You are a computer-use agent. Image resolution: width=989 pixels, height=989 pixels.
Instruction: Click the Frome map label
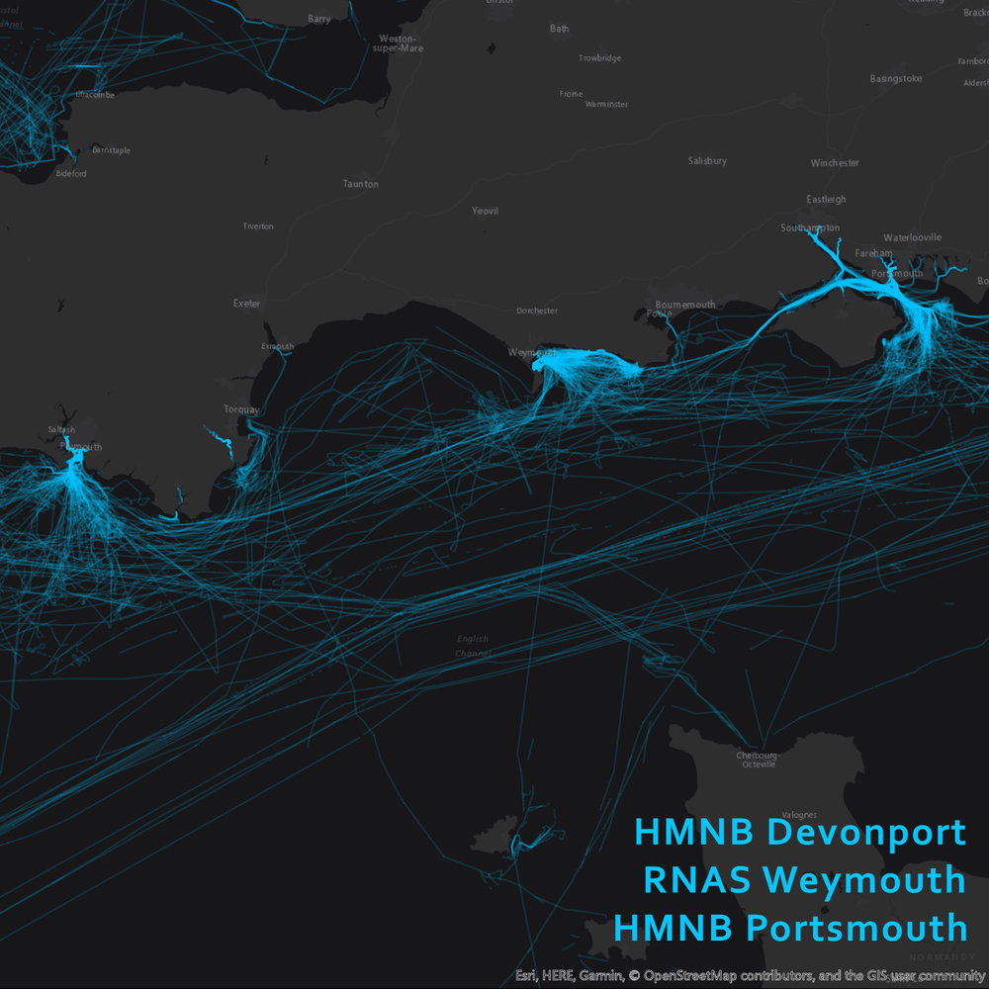tap(571, 94)
